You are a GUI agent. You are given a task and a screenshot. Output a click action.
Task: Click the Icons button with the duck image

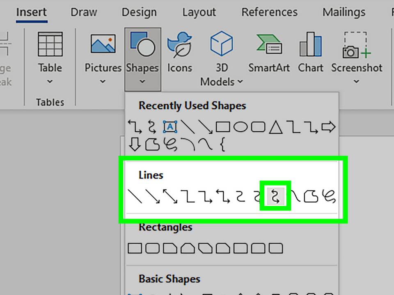pos(179,53)
